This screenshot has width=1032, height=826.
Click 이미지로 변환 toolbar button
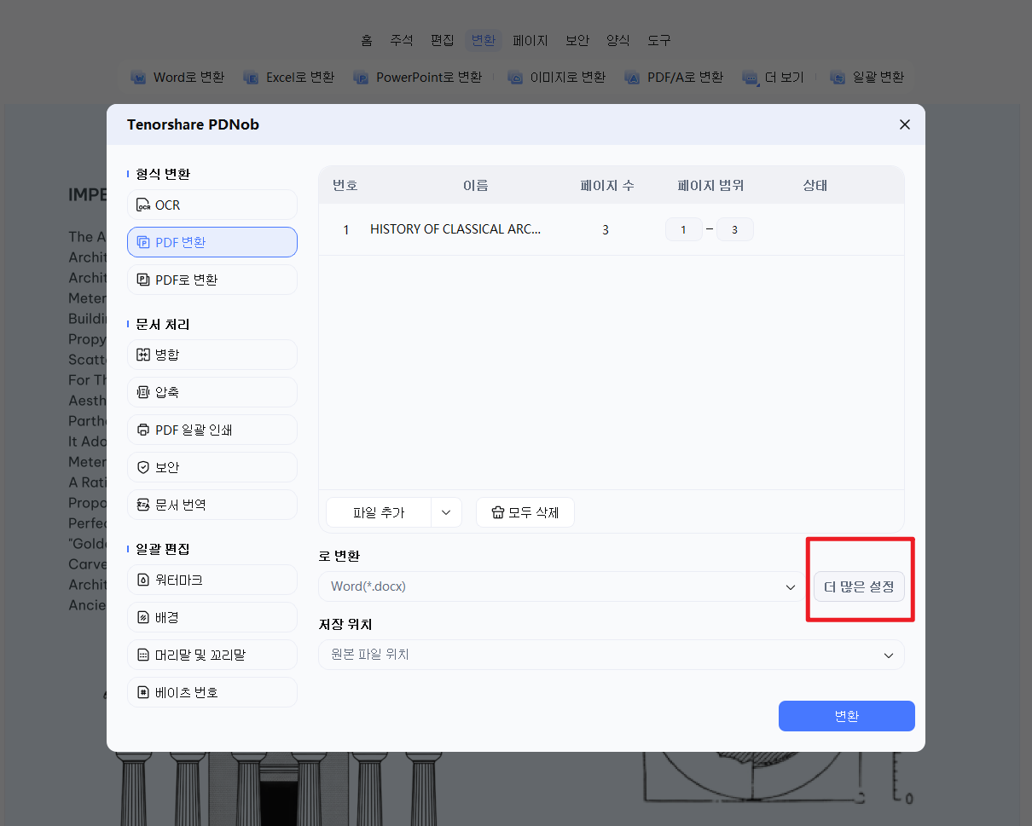coord(557,78)
